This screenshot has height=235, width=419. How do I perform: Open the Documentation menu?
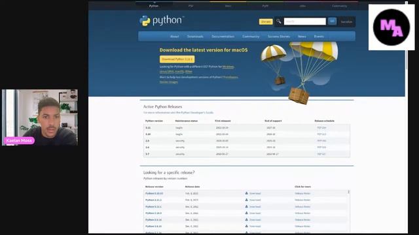click(x=223, y=37)
